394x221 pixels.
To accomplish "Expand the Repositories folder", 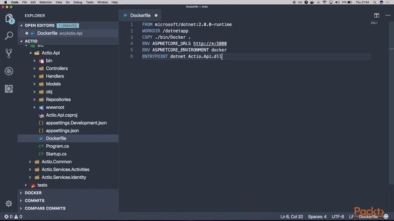I will click(x=34, y=99).
